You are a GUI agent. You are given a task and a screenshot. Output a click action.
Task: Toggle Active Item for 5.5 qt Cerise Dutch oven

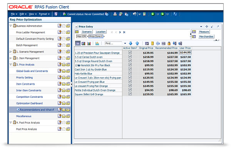130,57
